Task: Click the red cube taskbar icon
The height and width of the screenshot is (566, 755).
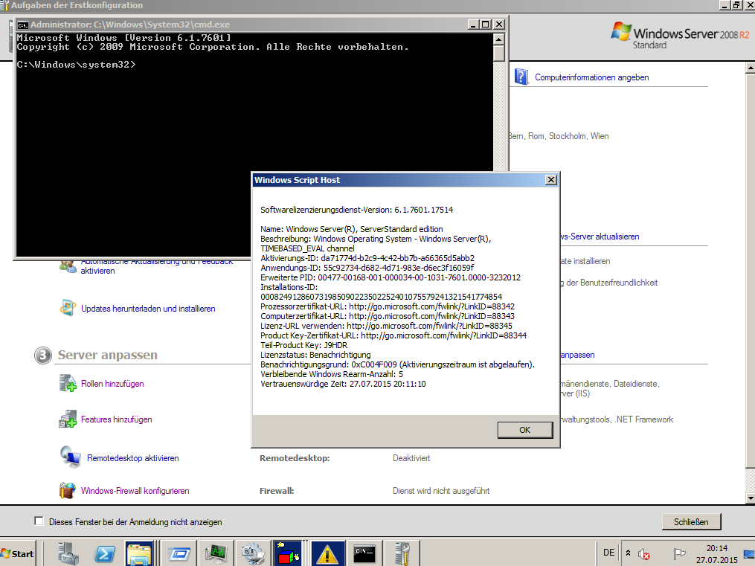Action: pyautogui.click(x=287, y=553)
